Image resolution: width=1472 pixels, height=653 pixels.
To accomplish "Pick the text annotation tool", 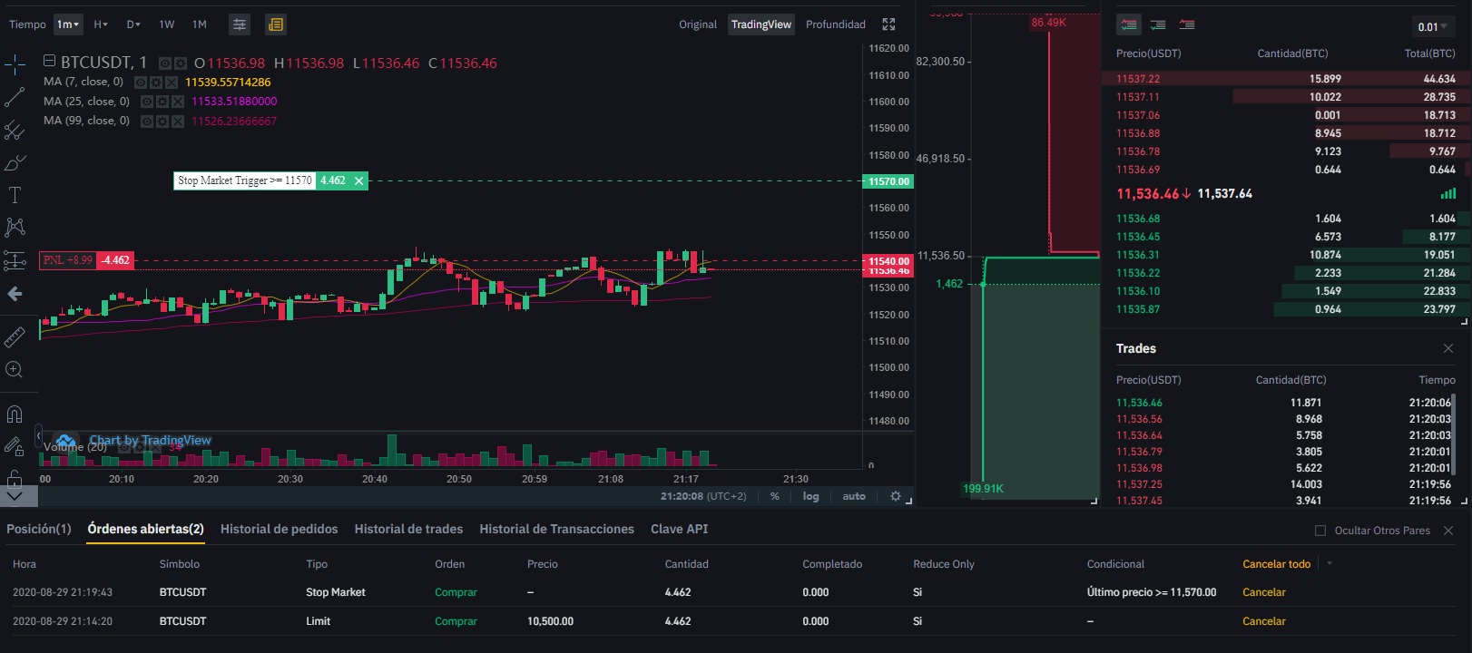I will pyautogui.click(x=15, y=195).
